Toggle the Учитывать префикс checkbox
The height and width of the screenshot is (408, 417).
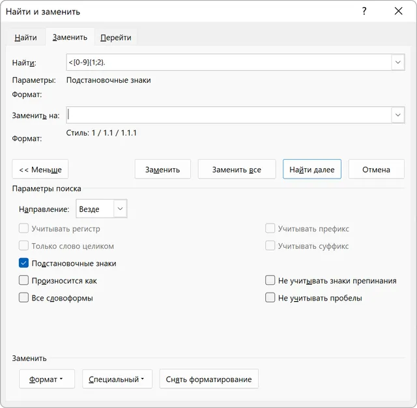pyautogui.click(x=270, y=229)
